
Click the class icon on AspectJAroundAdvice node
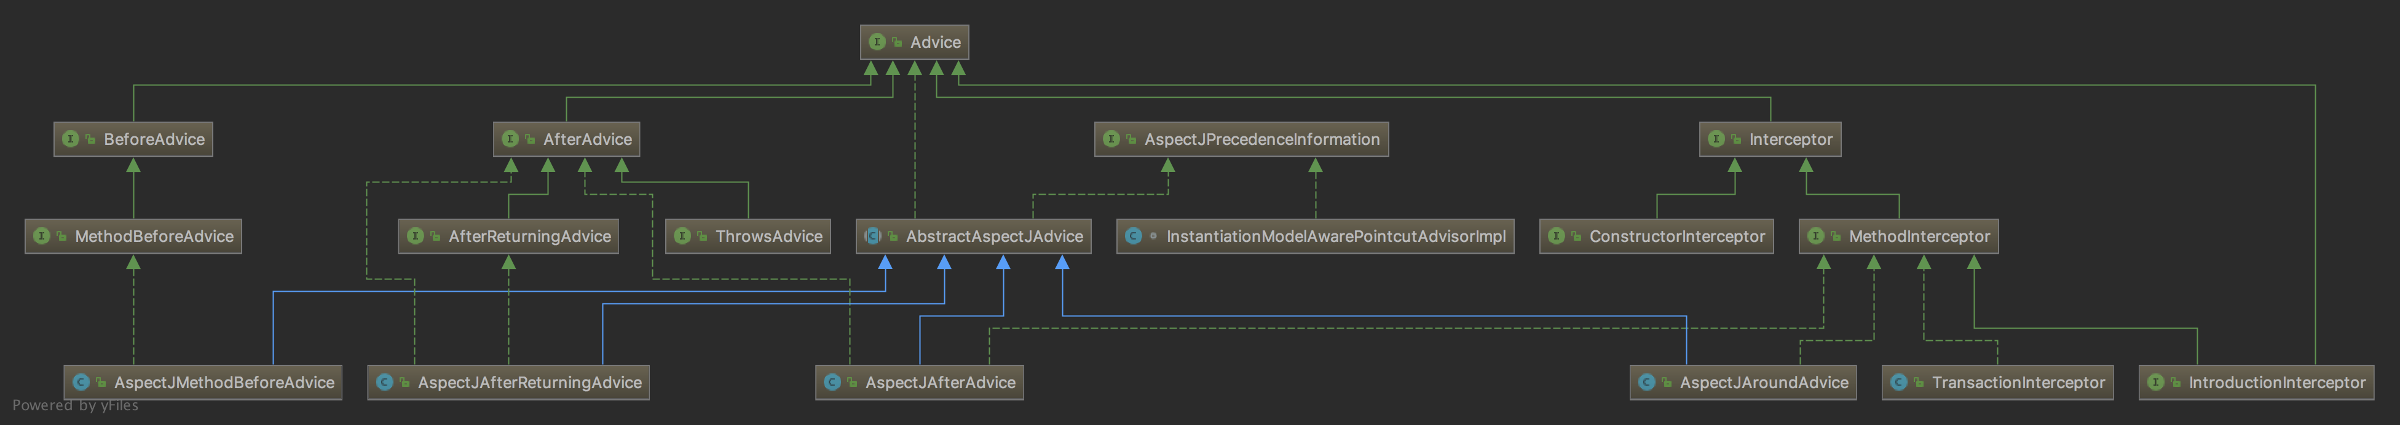pos(1646,382)
